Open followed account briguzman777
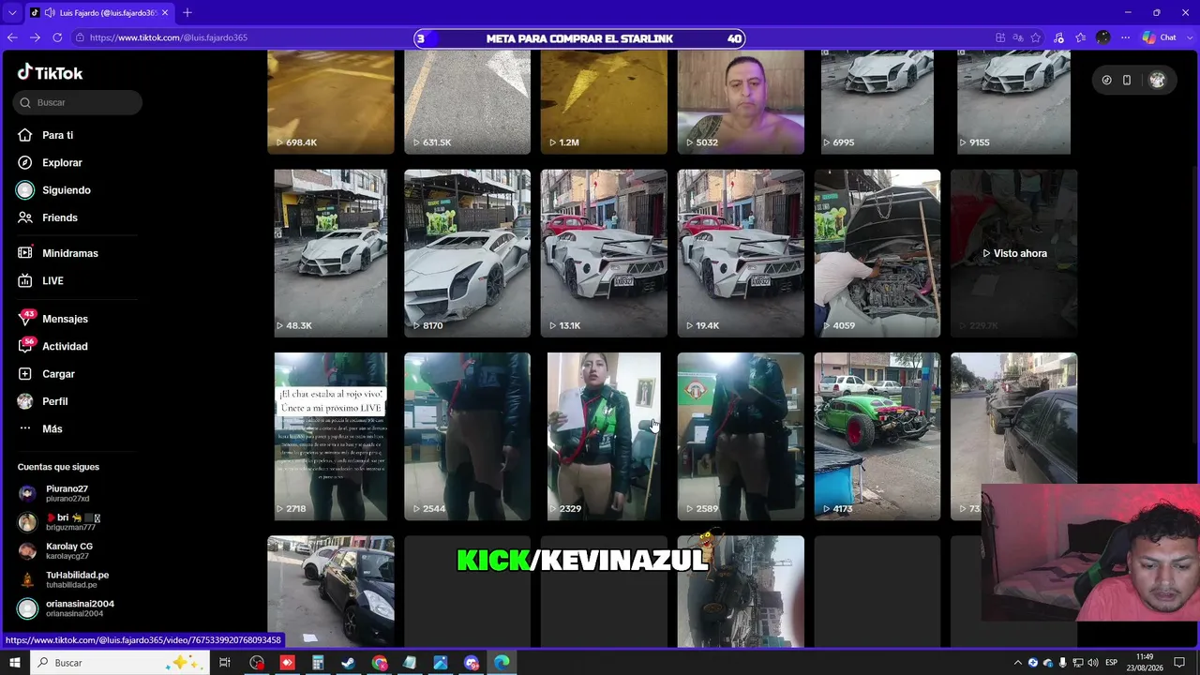This screenshot has height=675, width=1200. (x=60, y=522)
